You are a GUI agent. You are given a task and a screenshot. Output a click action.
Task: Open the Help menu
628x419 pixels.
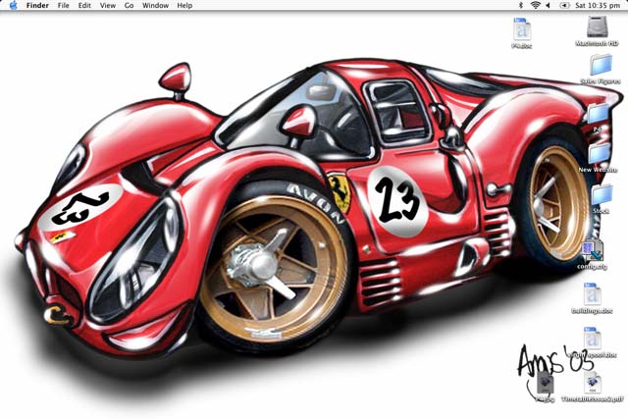click(184, 6)
